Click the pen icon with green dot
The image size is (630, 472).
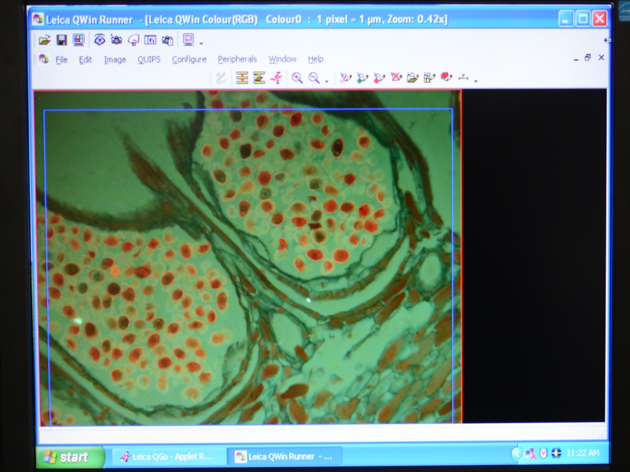tap(363, 78)
